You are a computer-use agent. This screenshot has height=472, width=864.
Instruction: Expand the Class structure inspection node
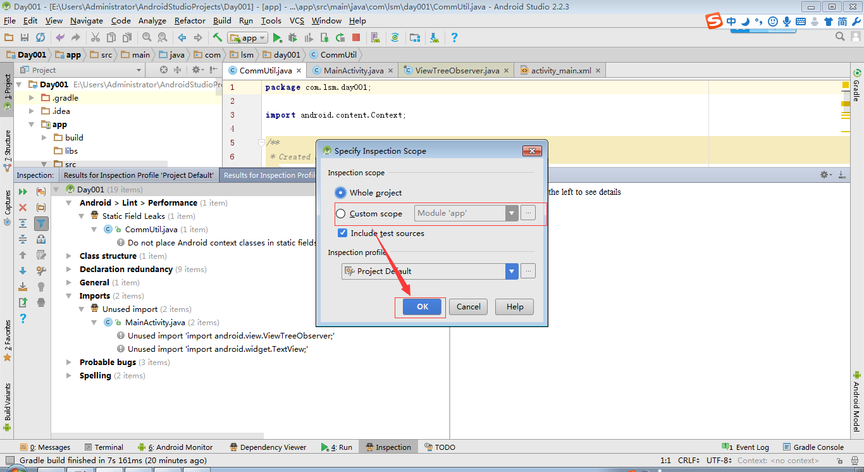pyautogui.click(x=69, y=256)
